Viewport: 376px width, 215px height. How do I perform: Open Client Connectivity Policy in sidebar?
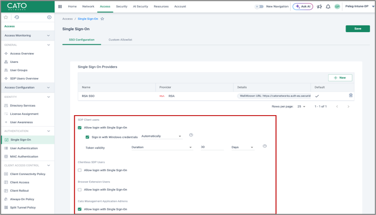[x=28, y=174]
